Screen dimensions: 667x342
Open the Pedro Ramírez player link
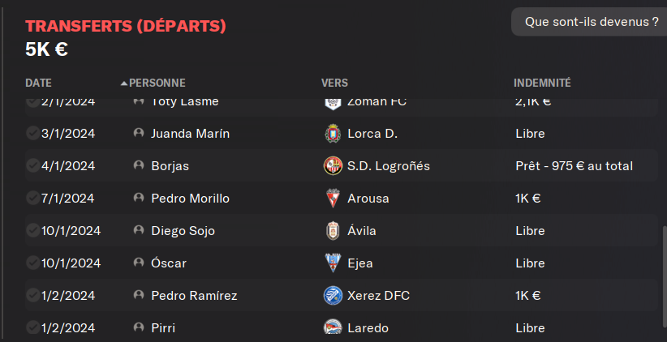click(x=194, y=295)
